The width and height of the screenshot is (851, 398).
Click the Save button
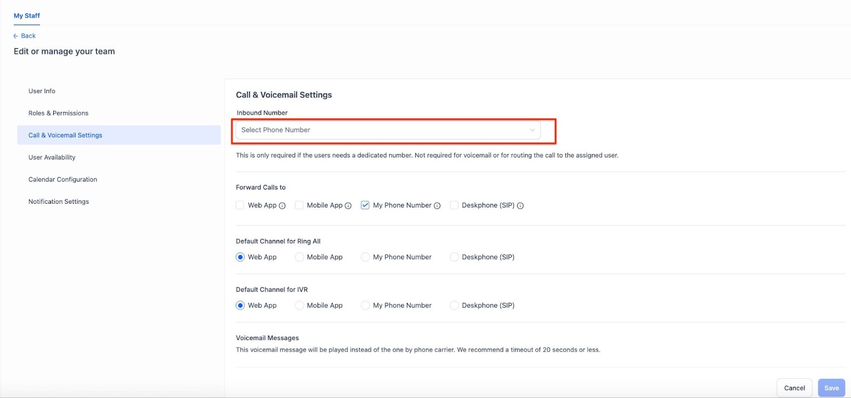(x=831, y=388)
